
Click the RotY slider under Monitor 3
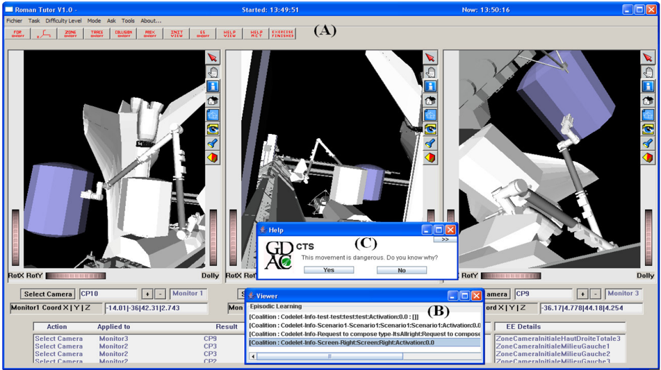tap(510, 276)
